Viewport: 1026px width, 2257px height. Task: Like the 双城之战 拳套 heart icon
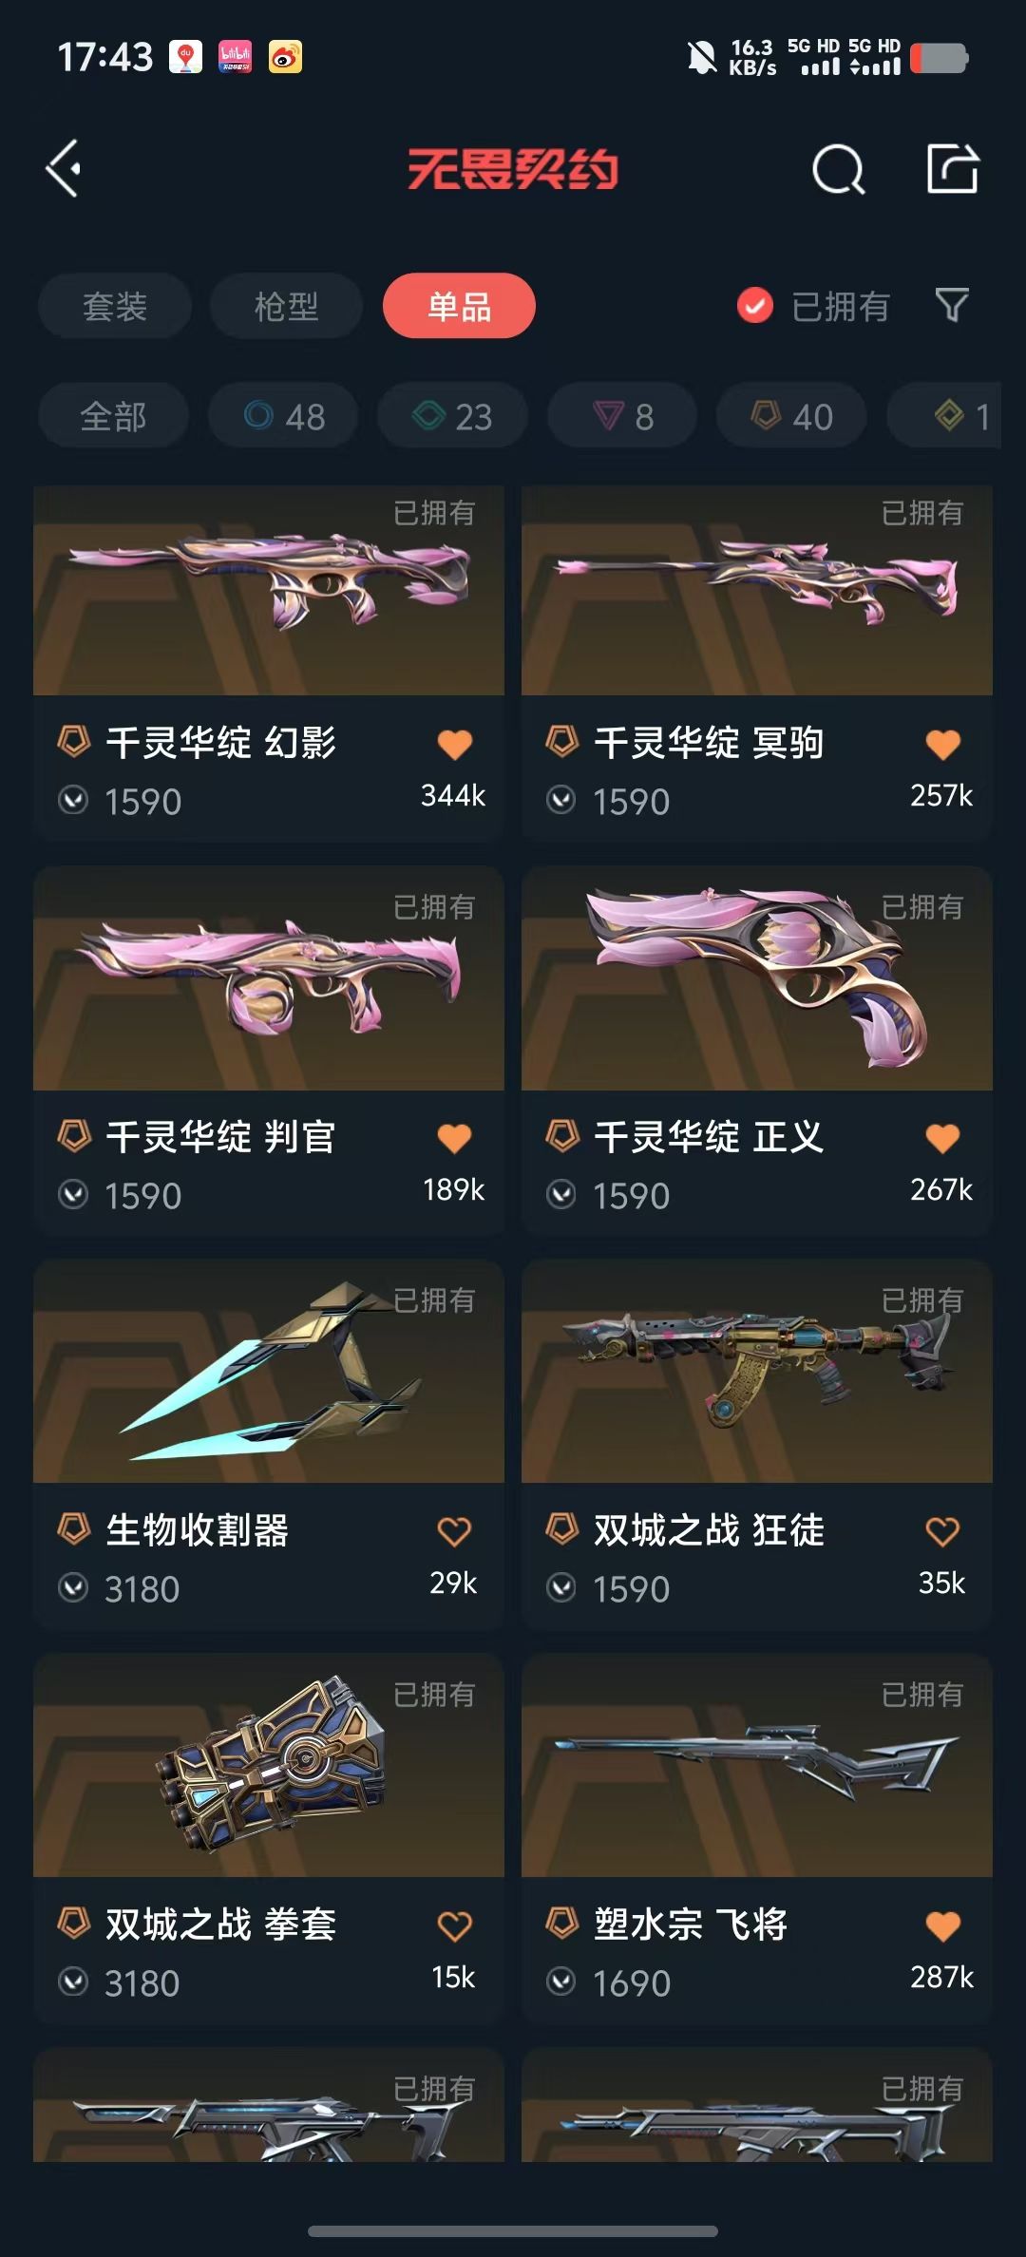(x=454, y=1925)
